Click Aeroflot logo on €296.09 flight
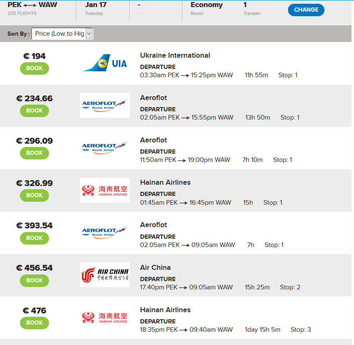The image size is (354, 345). (105, 148)
